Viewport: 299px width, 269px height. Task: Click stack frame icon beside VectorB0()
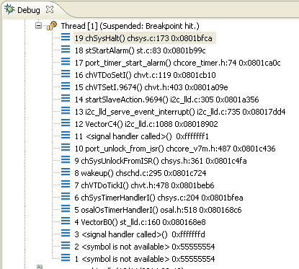[66, 221]
